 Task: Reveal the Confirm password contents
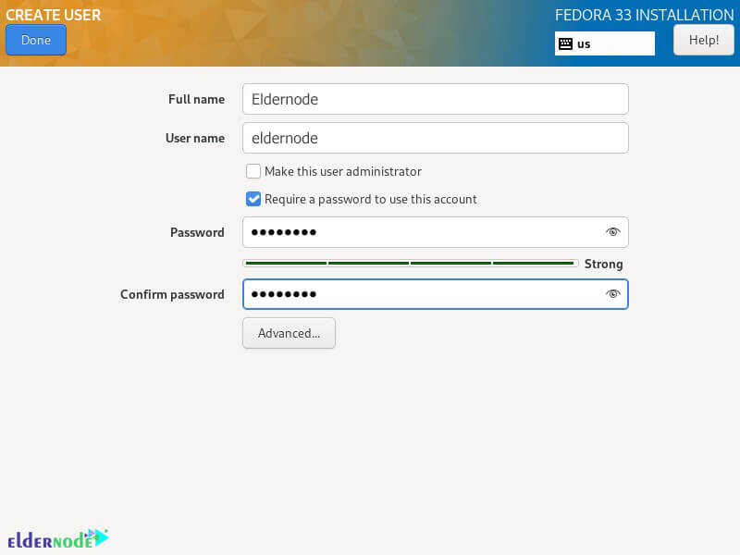(612, 294)
